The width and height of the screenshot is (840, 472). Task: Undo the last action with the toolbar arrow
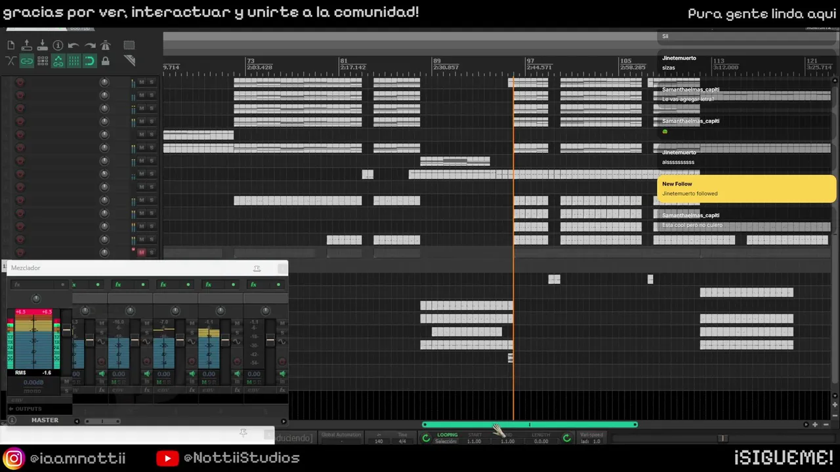click(x=73, y=45)
